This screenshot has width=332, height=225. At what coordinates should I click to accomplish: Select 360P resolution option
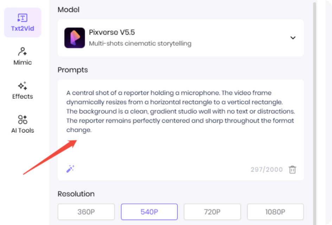click(86, 212)
